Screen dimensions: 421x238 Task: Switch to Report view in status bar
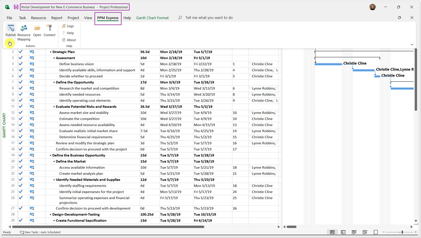376,232
